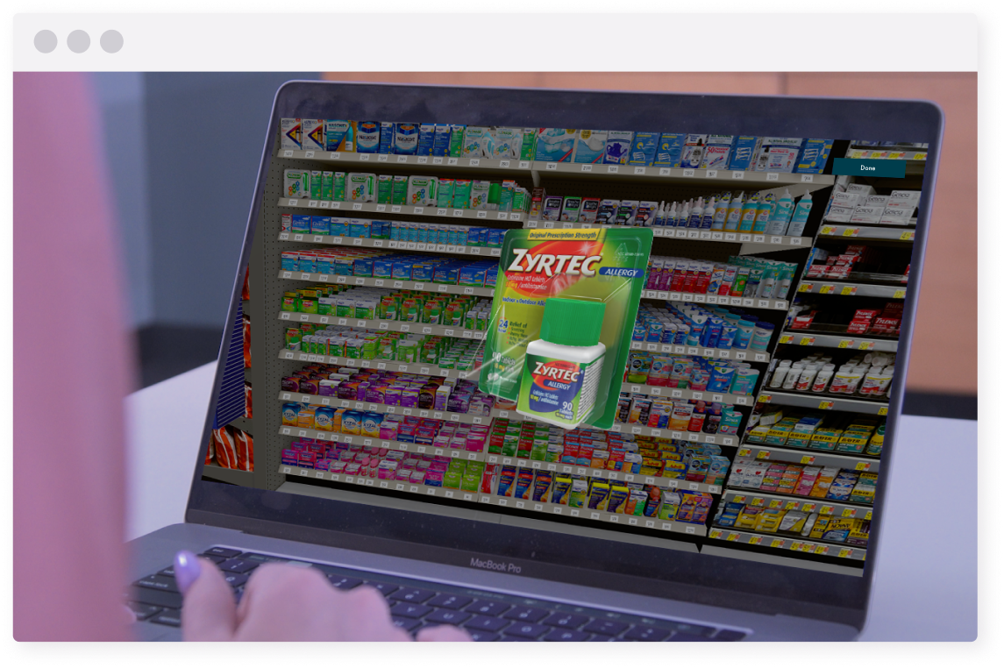This screenshot has width=1004, height=668.
Task: Click the triangle-patterned box at top-left shelf corner
Action: click(x=291, y=134)
